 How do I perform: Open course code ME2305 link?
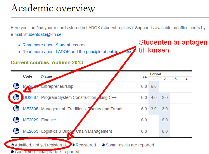click(x=30, y=109)
